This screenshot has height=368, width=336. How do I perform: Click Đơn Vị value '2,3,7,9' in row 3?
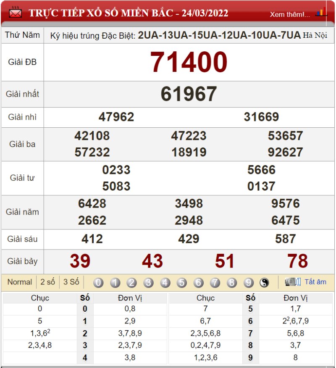coord(130,345)
